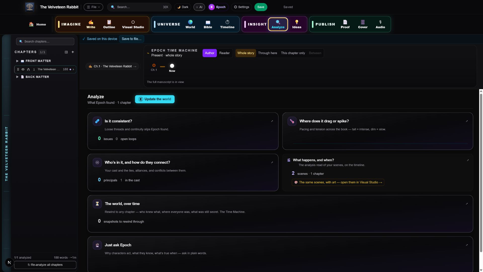Click the INSIGHT group label
Image resolution: width=483 pixels, height=272 pixels.
click(257, 24)
